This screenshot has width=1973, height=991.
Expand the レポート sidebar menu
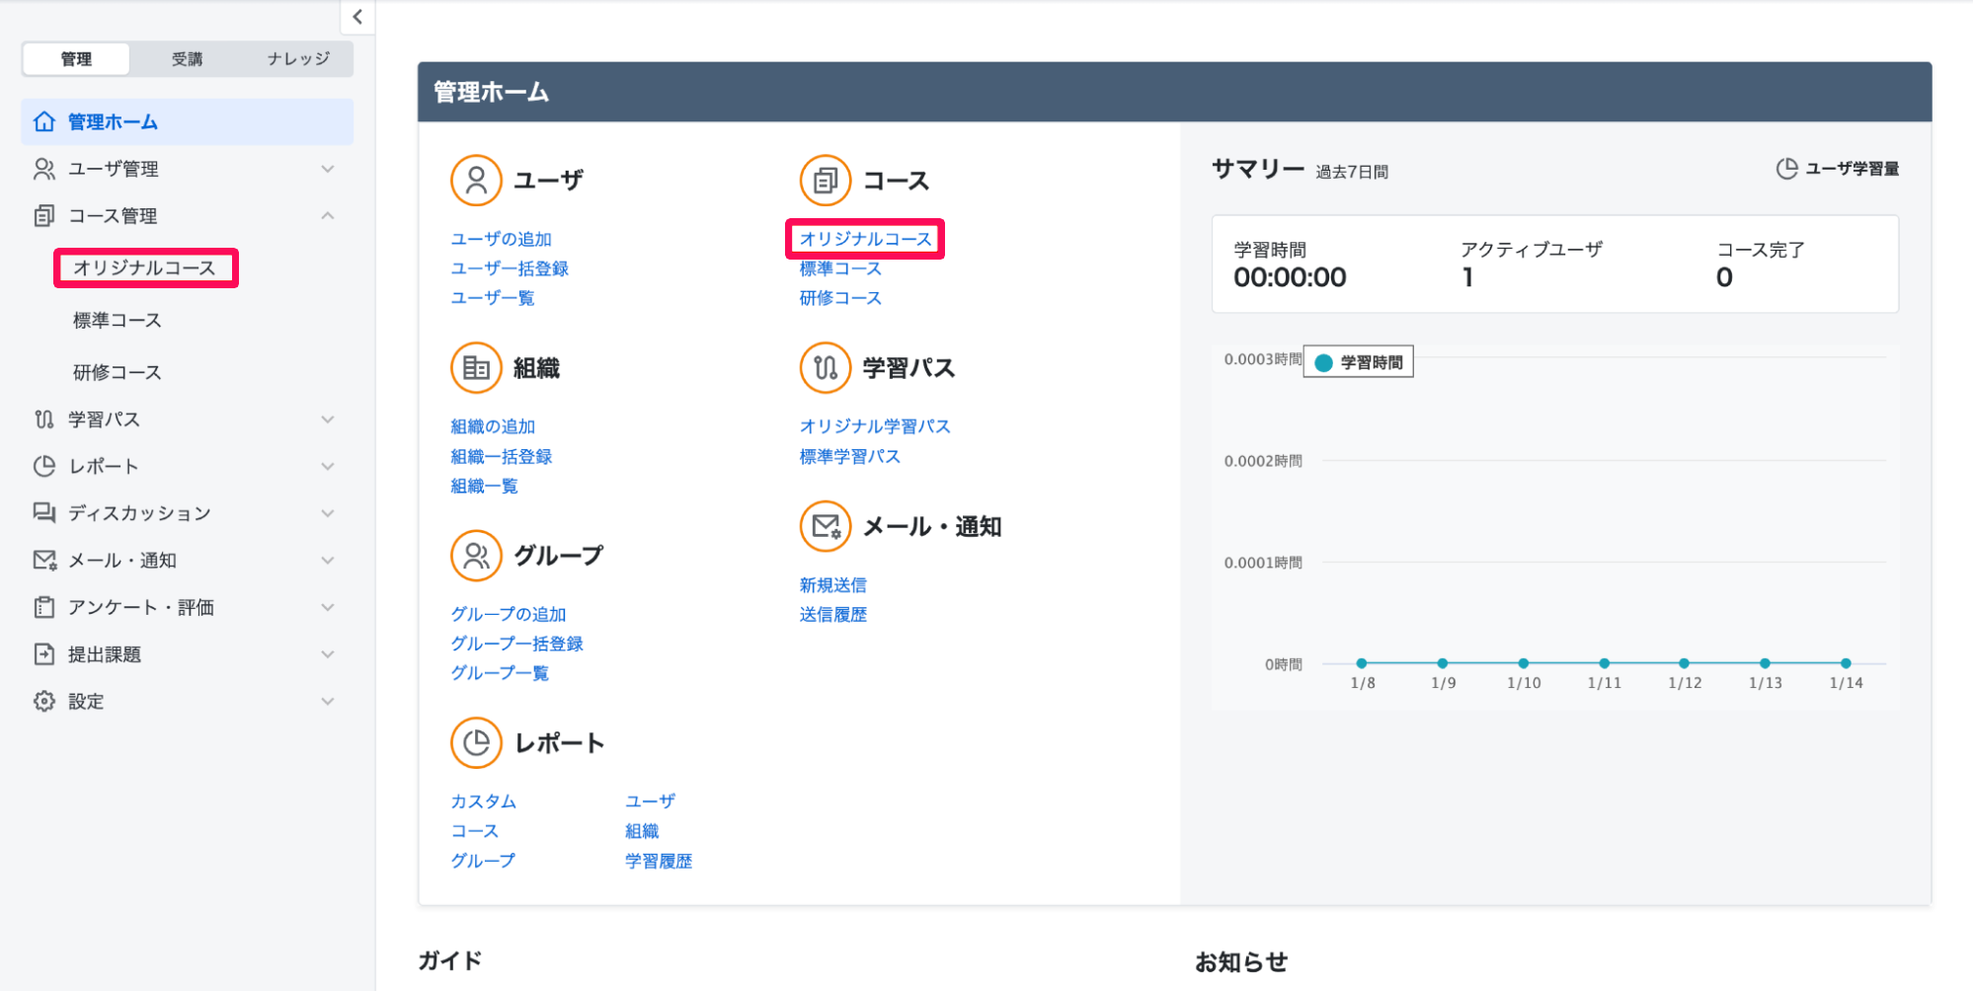[187, 466]
